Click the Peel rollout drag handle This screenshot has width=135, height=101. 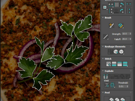point(131,92)
